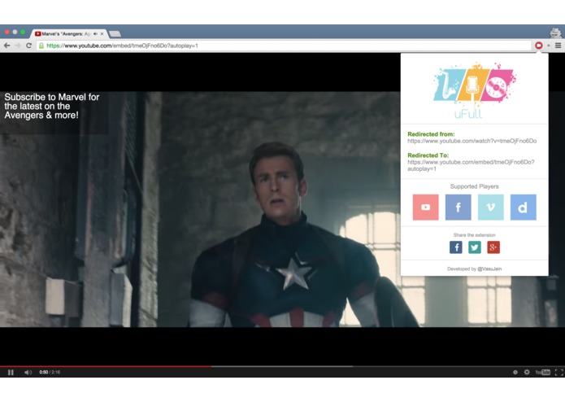The width and height of the screenshot is (565, 402).
Task: Enter fullscreen with the fullscreen icon
Action: coord(558,372)
